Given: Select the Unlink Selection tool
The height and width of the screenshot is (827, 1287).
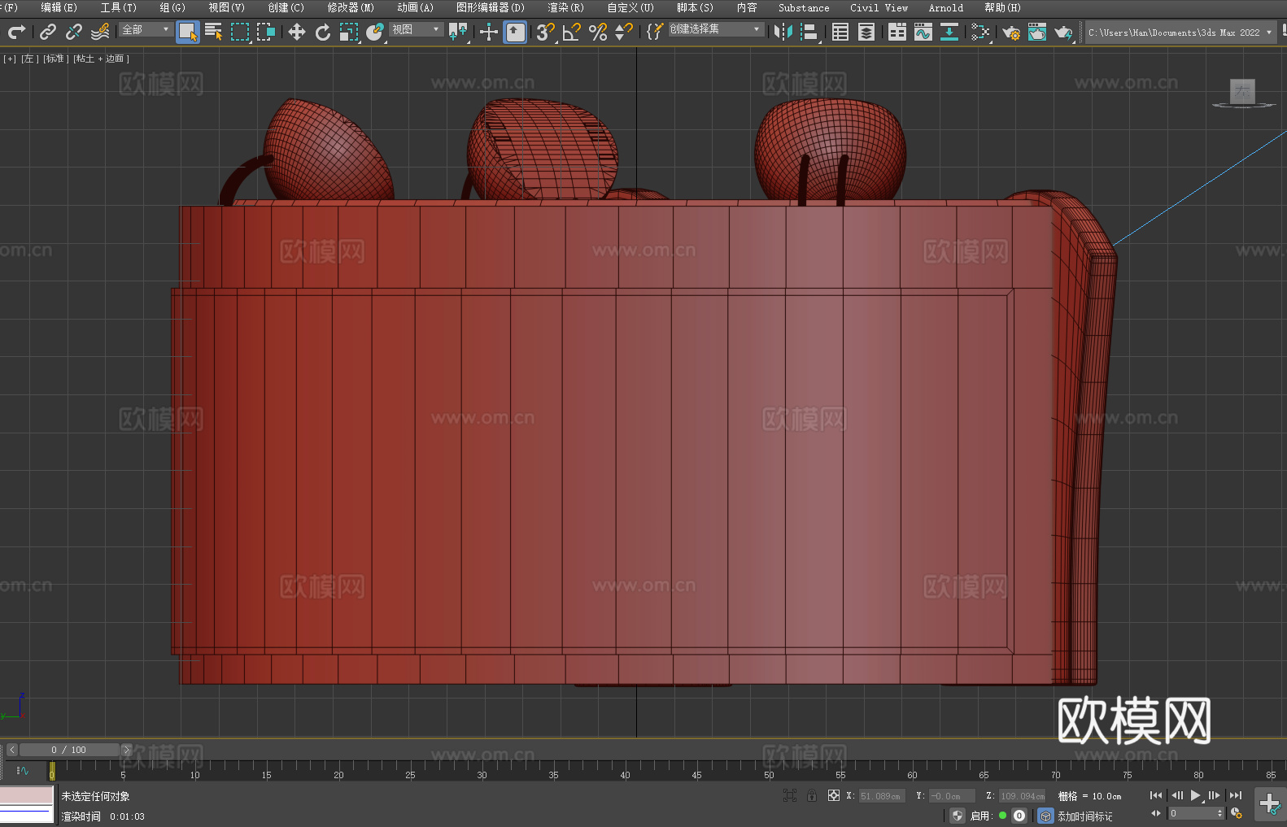Looking at the screenshot, I should click(74, 32).
